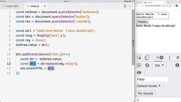
Task: Click RegExp on line 6
Action: click(x=43, y=35)
